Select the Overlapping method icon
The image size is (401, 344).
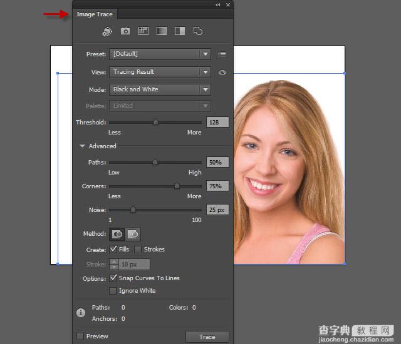pos(133,235)
